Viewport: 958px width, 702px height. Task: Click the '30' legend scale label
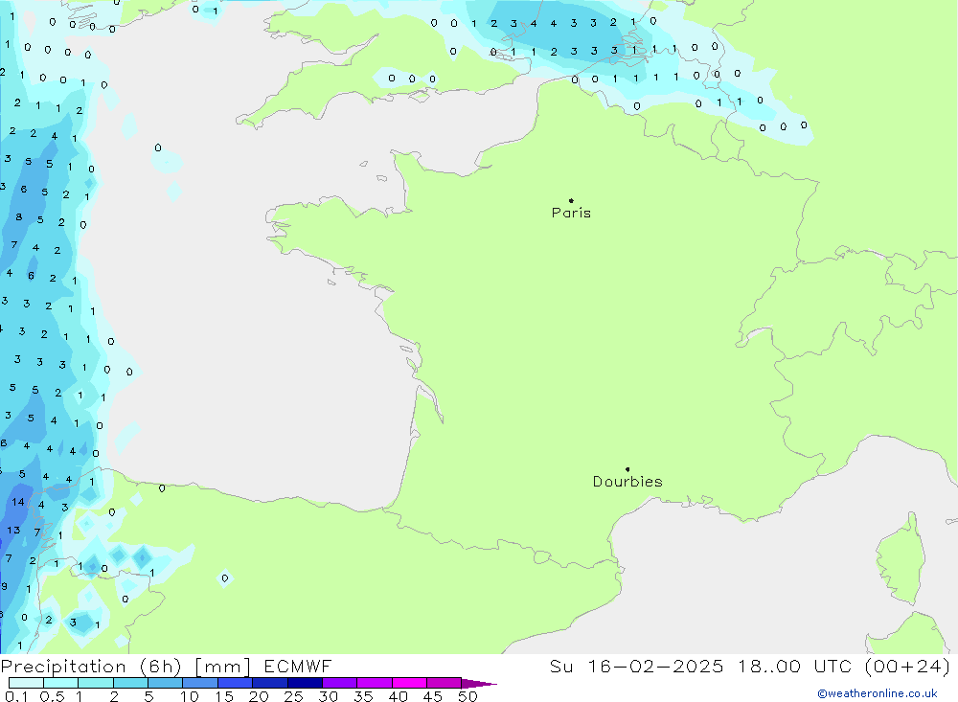tap(329, 696)
